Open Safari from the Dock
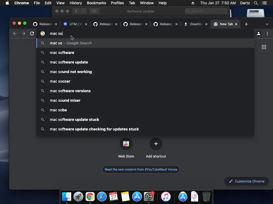273x204 pixels. (x=102, y=197)
